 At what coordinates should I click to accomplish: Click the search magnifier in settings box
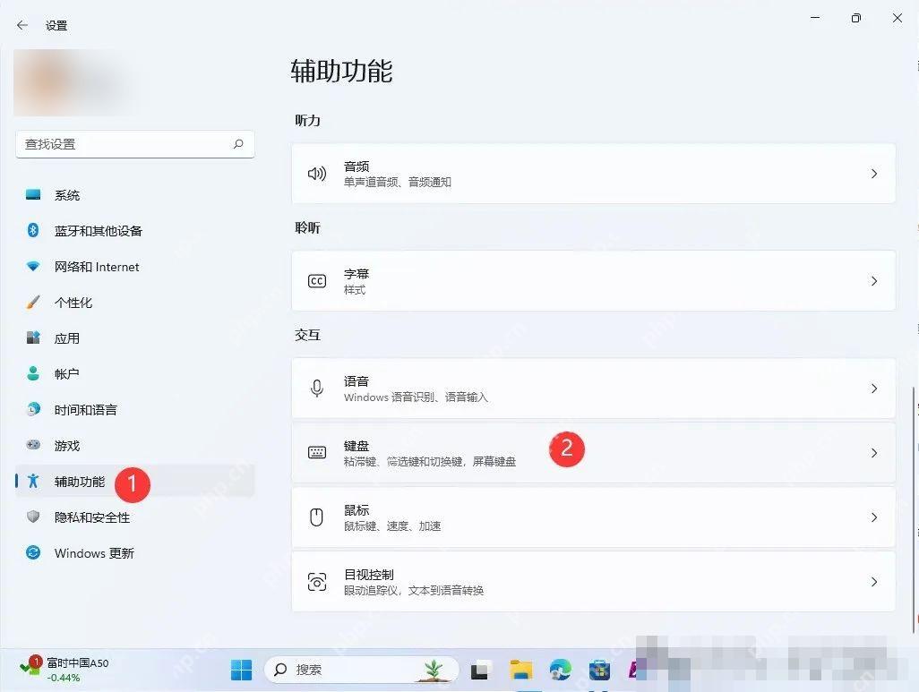click(x=238, y=143)
